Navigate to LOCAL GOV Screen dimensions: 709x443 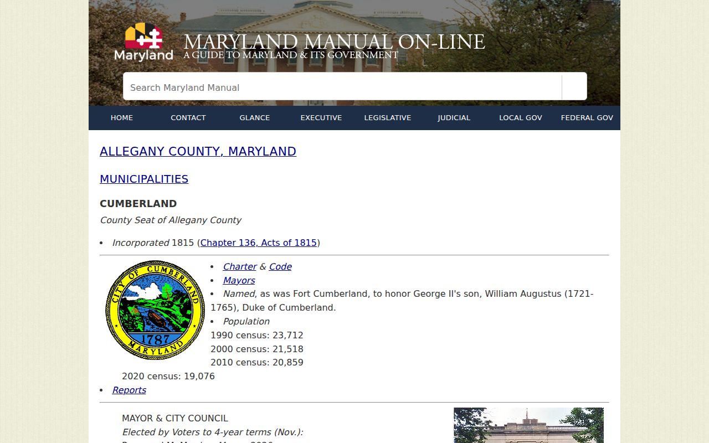pyautogui.click(x=521, y=118)
